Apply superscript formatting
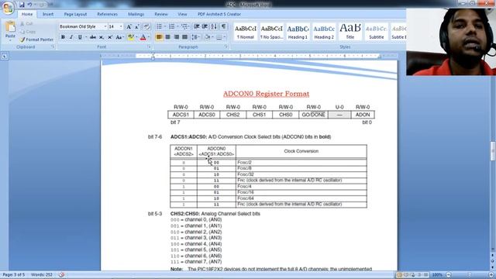The height and width of the screenshot is (279, 496). 110,37
